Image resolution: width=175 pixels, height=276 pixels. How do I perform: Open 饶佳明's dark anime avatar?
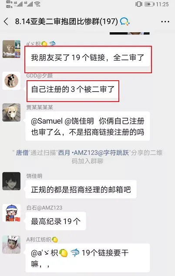[11, 181]
